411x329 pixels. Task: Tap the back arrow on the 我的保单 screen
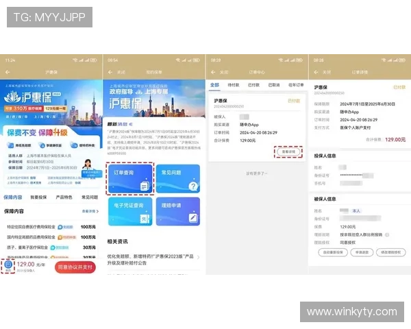click(110, 72)
